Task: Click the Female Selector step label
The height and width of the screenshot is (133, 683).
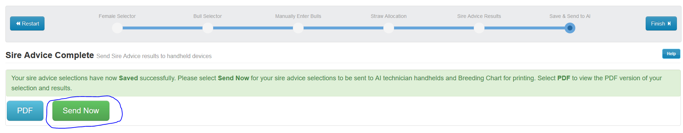Action: [117, 16]
